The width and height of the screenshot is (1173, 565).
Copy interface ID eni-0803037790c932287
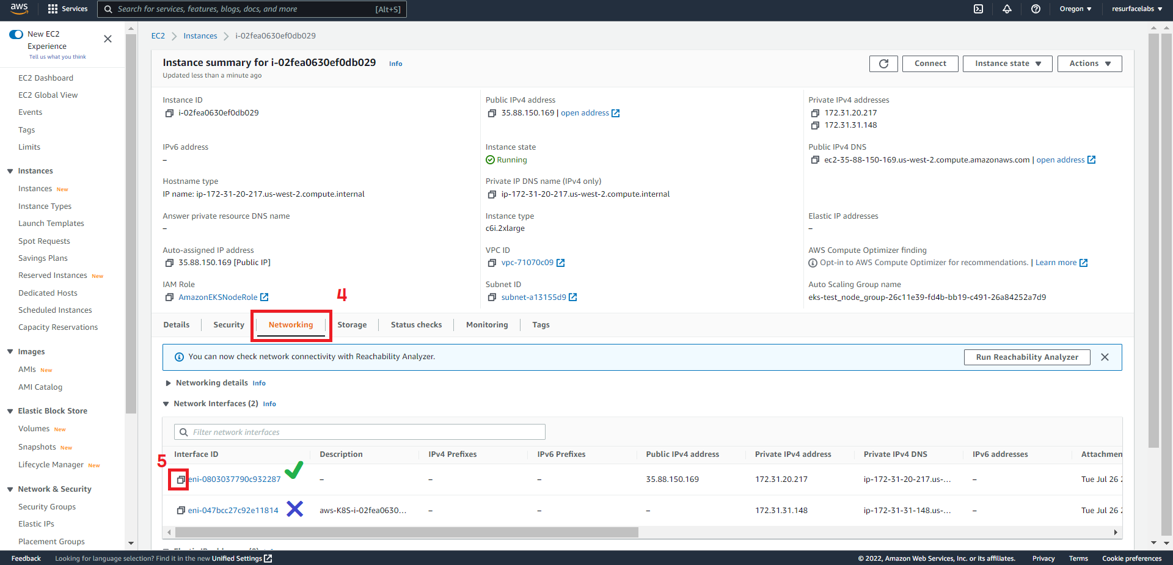point(180,479)
